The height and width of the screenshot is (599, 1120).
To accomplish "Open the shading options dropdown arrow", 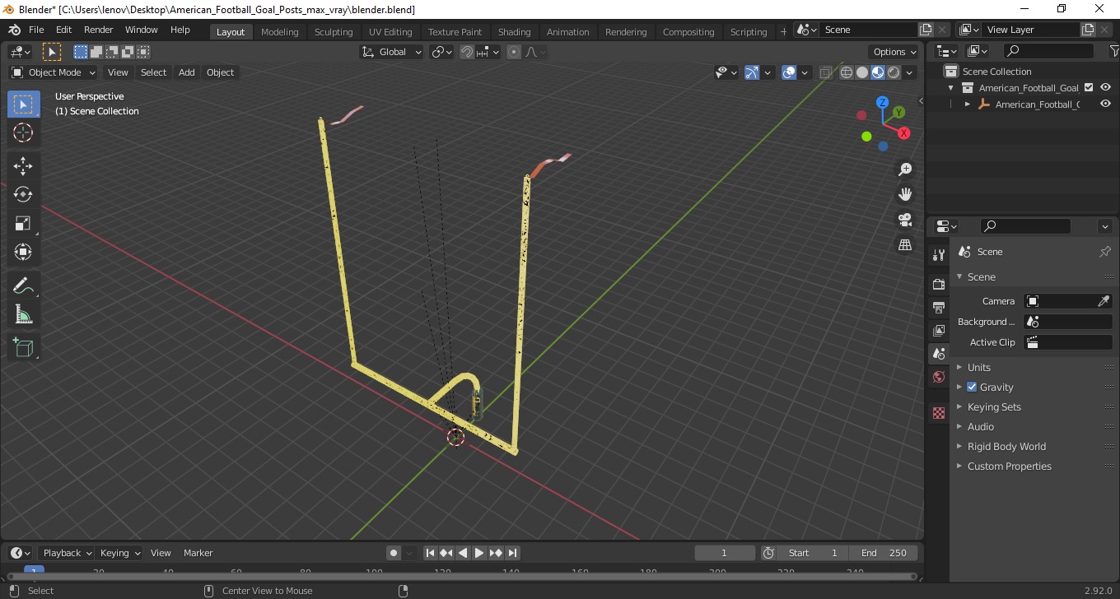I will [910, 72].
